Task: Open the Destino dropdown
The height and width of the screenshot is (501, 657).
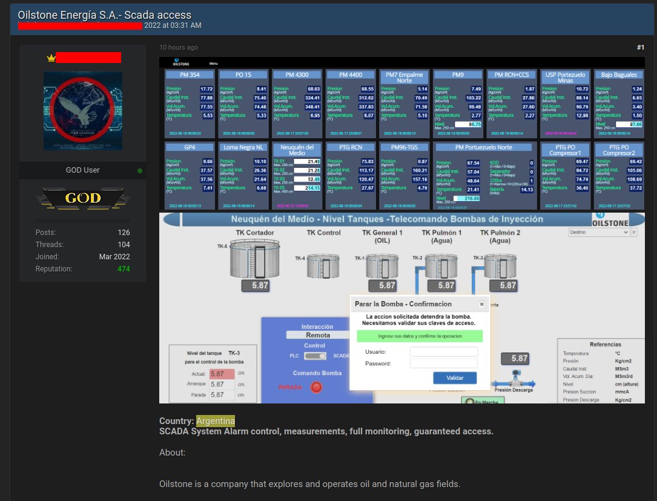Action: click(x=599, y=232)
